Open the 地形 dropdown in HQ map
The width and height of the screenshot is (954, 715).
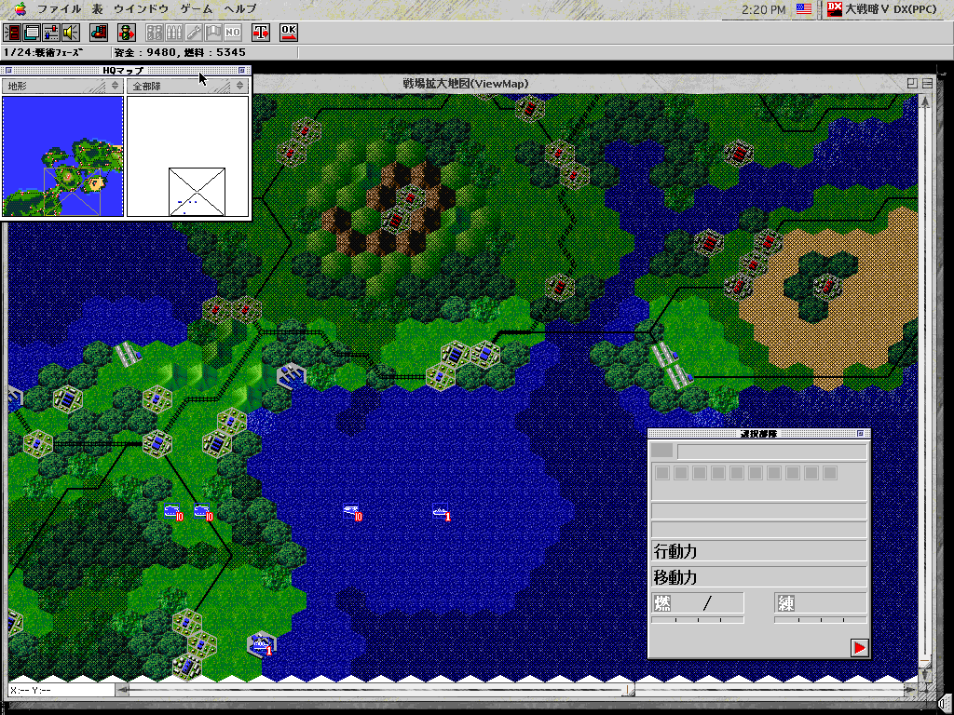pyautogui.click(x=62, y=86)
